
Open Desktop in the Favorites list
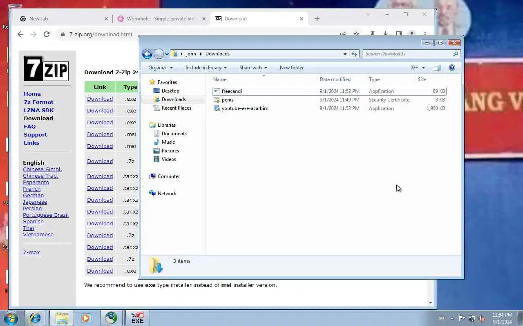coord(170,91)
